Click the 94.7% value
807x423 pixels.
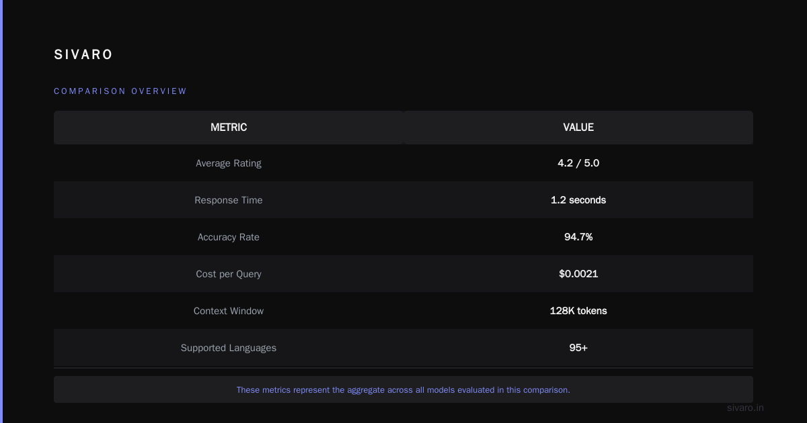[578, 237]
